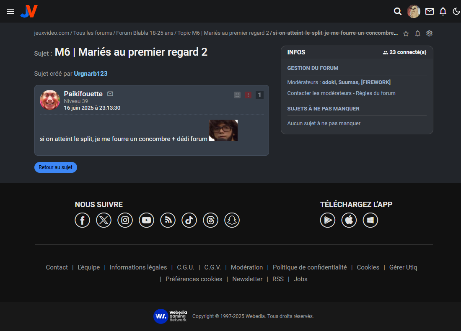
Task: Click the JV site logo
Action: tap(29, 11)
